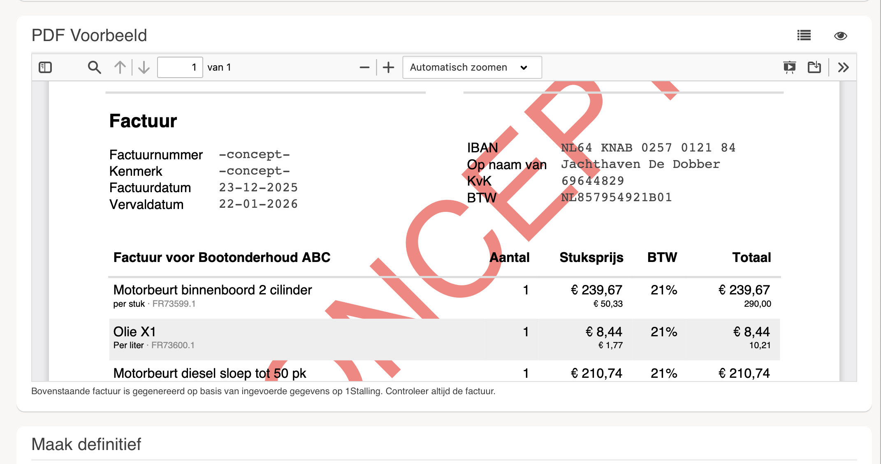Click the PDF Voorbeeld heading
This screenshot has width=881, height=464.
click(89, 36)
